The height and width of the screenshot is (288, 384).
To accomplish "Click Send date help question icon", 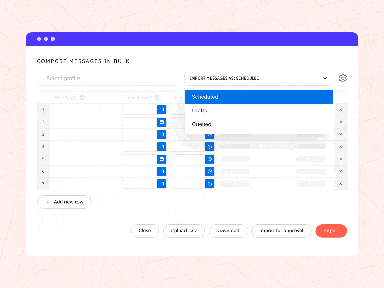I will pyautogui.click(x=157, y=98).
